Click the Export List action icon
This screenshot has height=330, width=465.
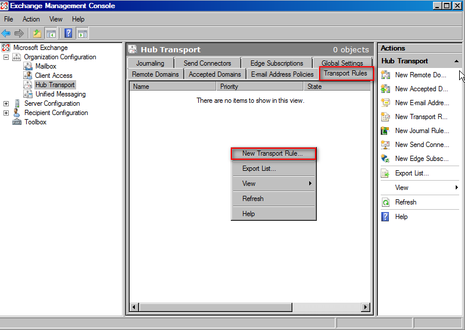coord(385,173)
